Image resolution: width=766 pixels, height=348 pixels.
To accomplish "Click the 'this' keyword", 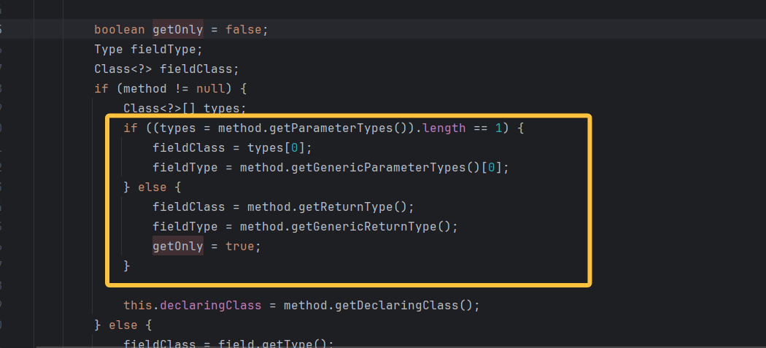I will tap(137, 305).
